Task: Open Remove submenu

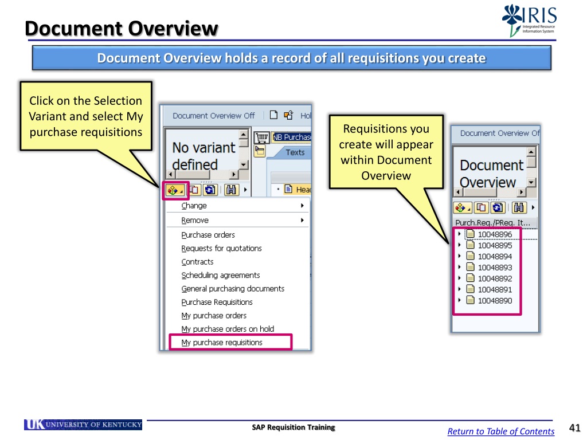Action: (238, 220)
